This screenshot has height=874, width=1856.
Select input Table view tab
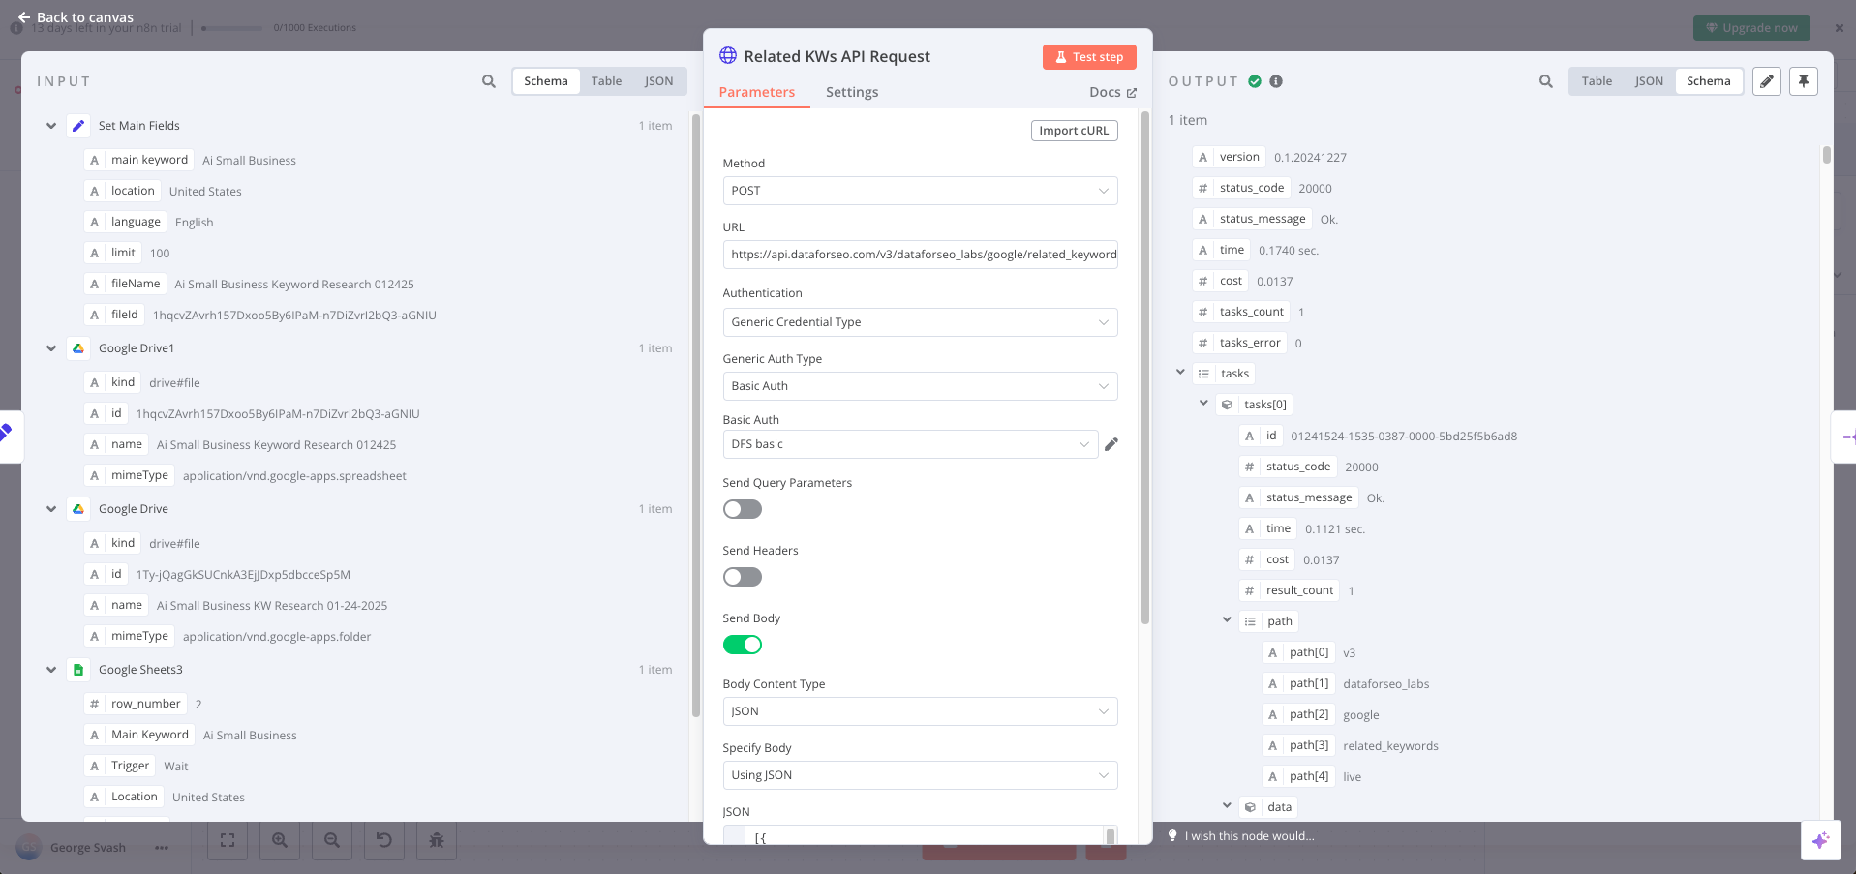[x=606, y=81]
